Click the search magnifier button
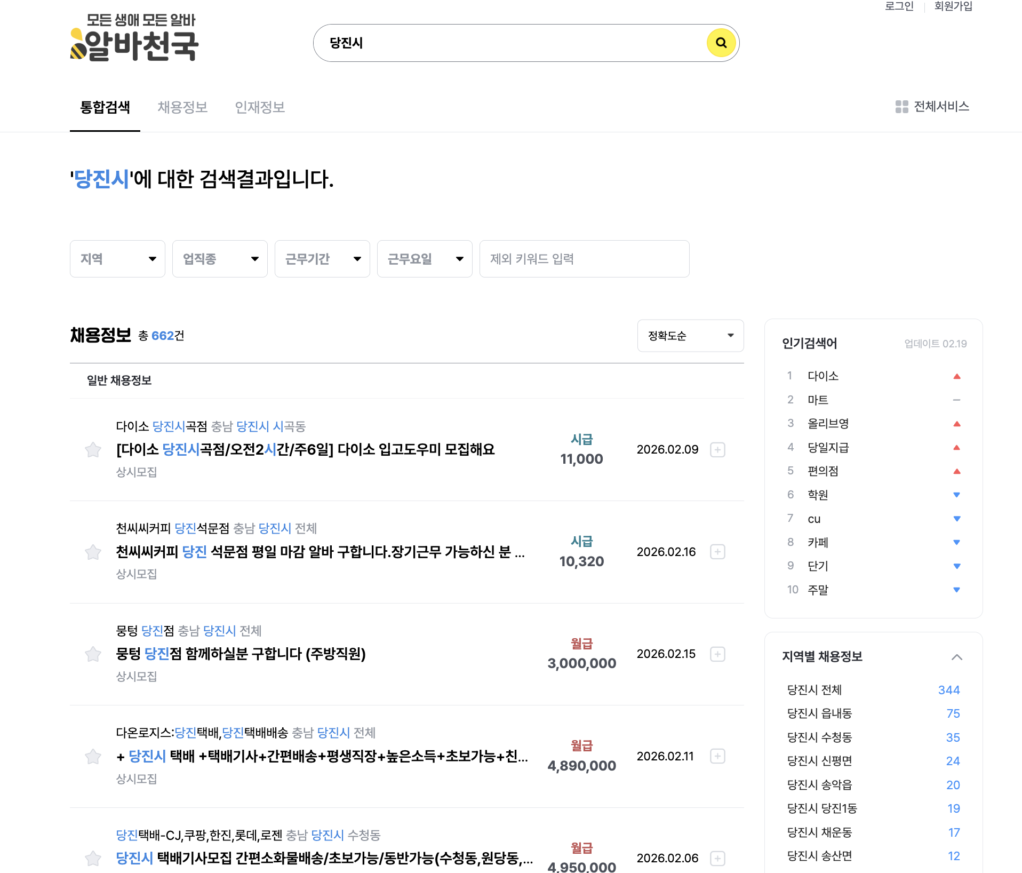The width and height of the screenshot is (1022, 873). [721, 43]
